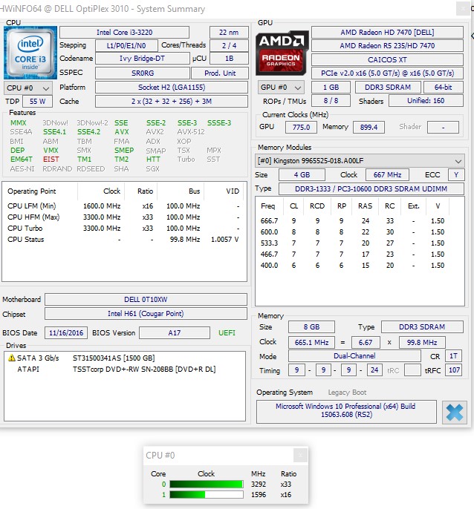The height and width of the screenshot is (509, 474).
Task: Click the BIOS date 11/16/2016 field
Action: (x=66, y=332)
